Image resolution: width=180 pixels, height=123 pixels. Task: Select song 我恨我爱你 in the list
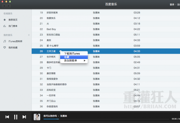52,79
